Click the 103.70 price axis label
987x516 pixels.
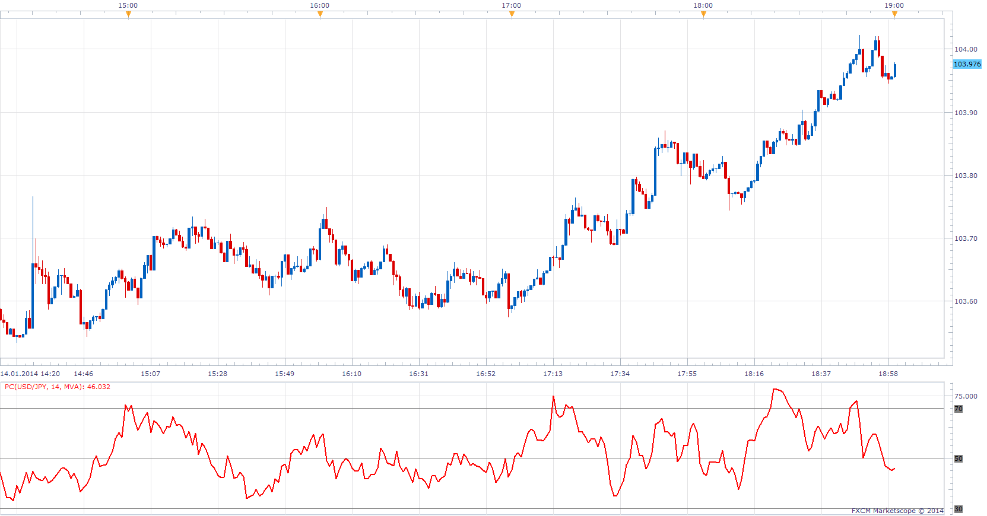tap(966, 238)
